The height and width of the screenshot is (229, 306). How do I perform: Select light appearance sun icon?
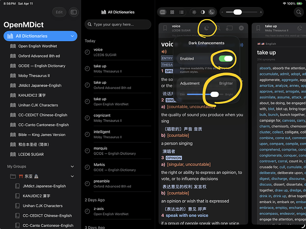pyautogui.click(x=194, y=12)
